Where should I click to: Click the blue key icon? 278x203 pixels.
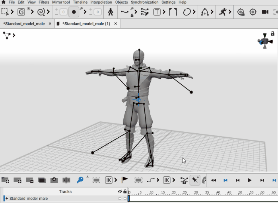pyautogui.click(x=80, y=180)
